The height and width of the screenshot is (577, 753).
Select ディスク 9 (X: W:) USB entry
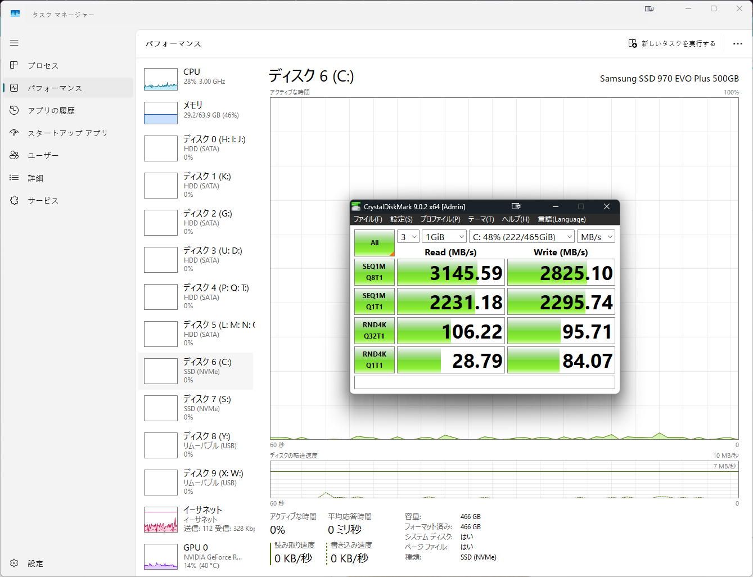tap(196, 482)
